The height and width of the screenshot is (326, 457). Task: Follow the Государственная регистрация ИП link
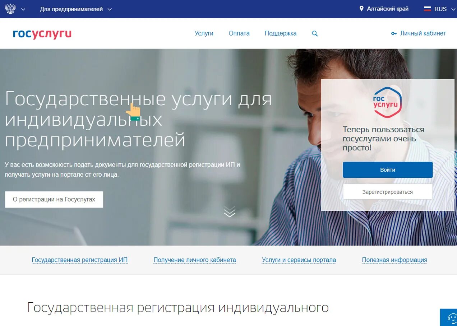pyautogui.click(x=80, y=260)
